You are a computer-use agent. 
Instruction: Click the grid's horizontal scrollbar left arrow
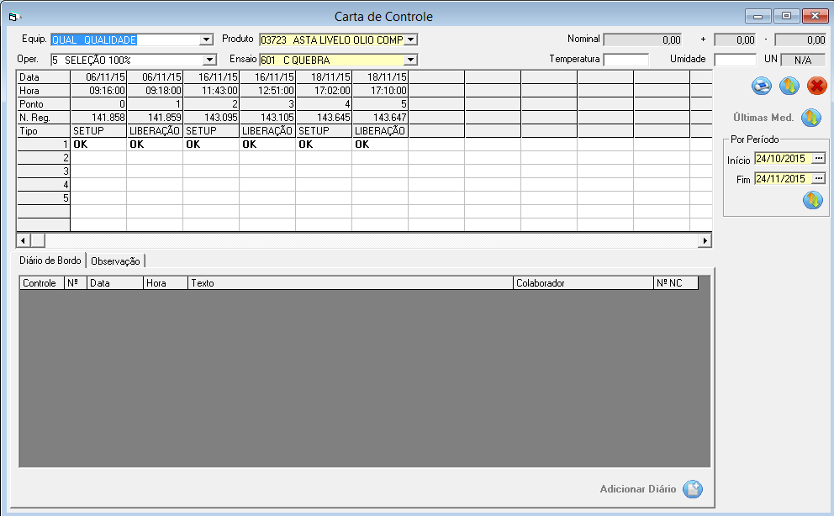pyautogui.click(x=23, y=240)
